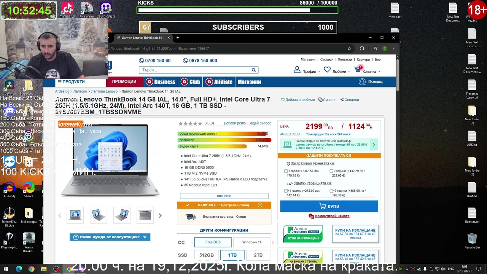Close the Lenovo ThinkBook tab
This screenshot has height=274, width=487.
[168, 38]
